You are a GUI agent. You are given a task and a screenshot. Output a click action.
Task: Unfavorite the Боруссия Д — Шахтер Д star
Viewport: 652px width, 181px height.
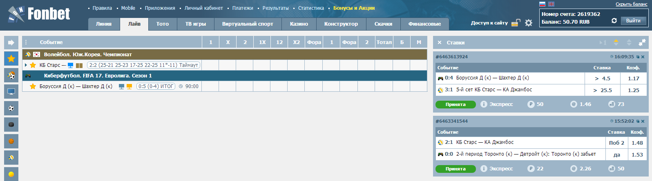pyautogui.click(x=33, y=86)
